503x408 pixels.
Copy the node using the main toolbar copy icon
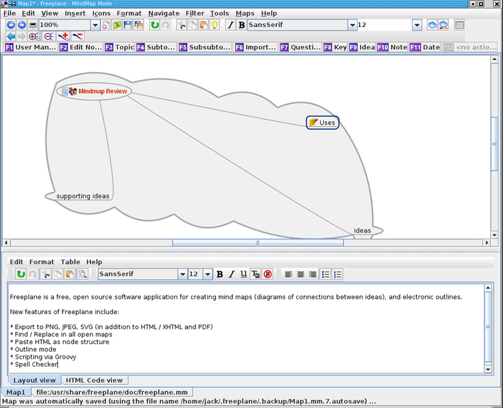tap(192, 25)
